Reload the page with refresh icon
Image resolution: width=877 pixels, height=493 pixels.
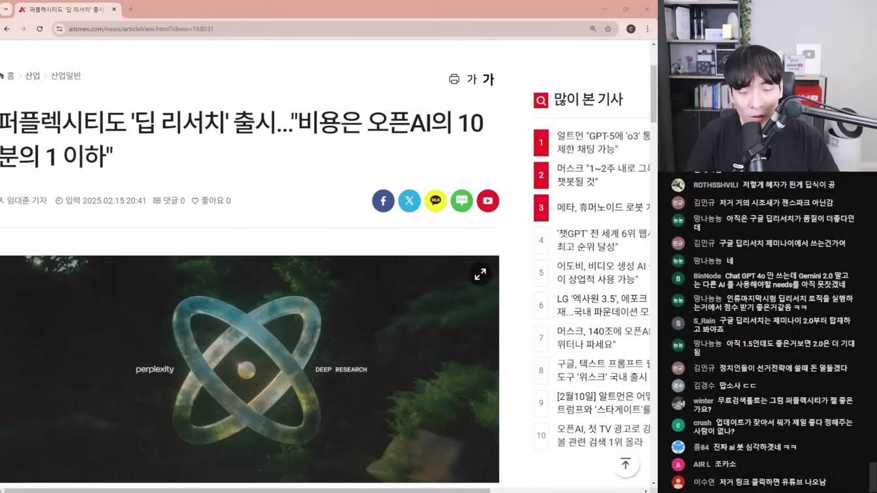(40, 29)
